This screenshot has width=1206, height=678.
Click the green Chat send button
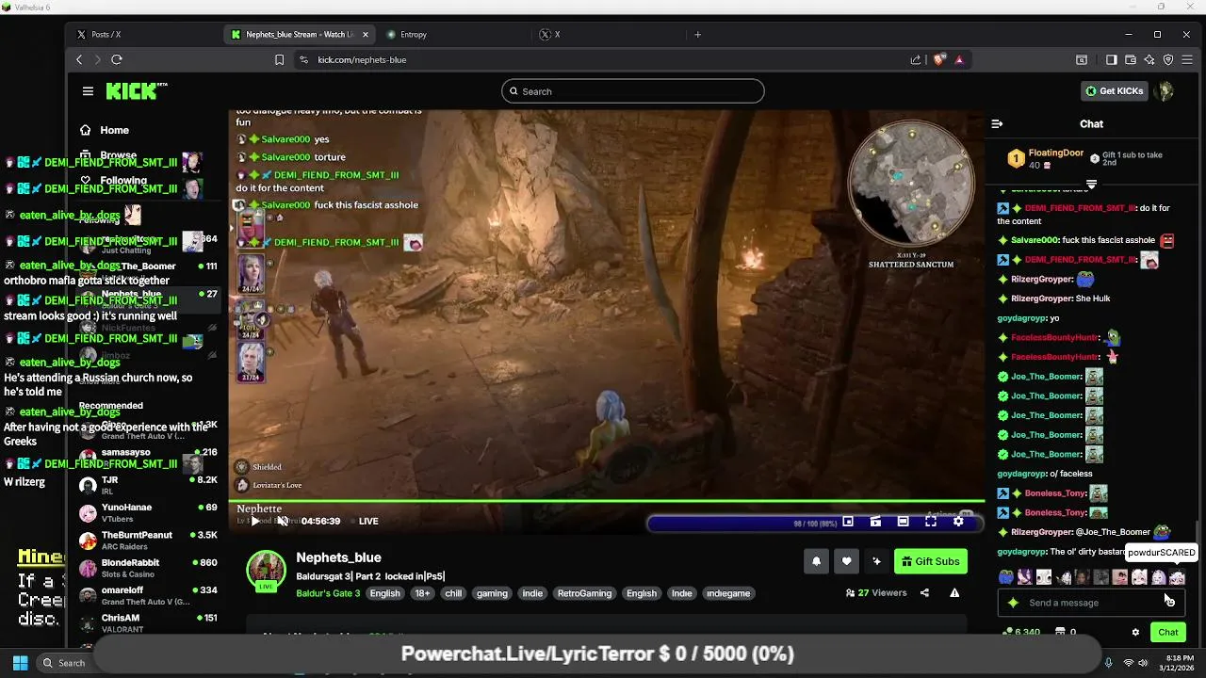(1167, 632)
